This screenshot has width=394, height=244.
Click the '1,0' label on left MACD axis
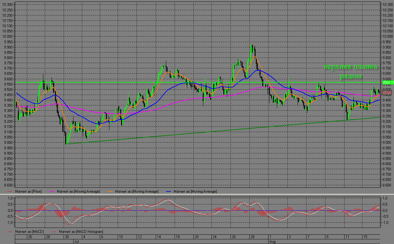[x=10, y=198]
